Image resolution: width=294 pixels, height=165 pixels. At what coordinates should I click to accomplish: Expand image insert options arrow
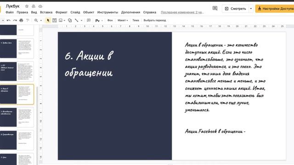pyautogui.click(x=64, y=20)
